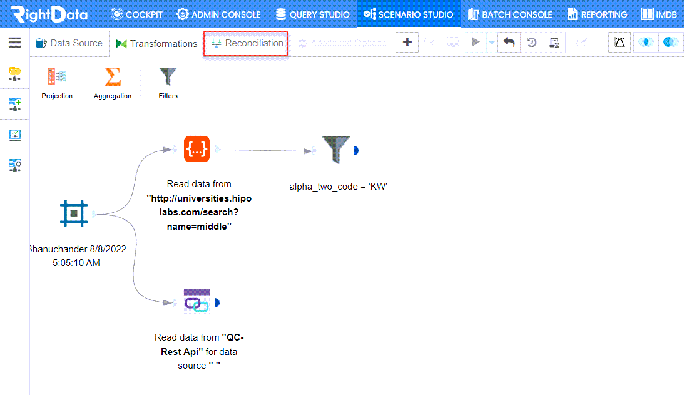Go to Query Studio
Image resolution: width=684 pixels, height=395 pixels.
point(312,14)
